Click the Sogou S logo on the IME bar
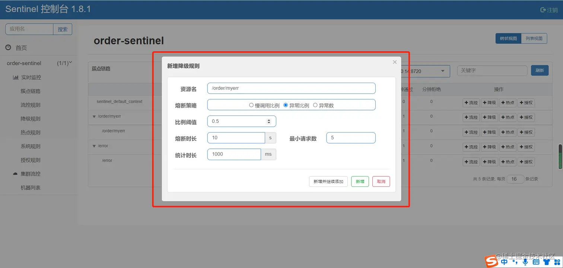 click(492, 261)
